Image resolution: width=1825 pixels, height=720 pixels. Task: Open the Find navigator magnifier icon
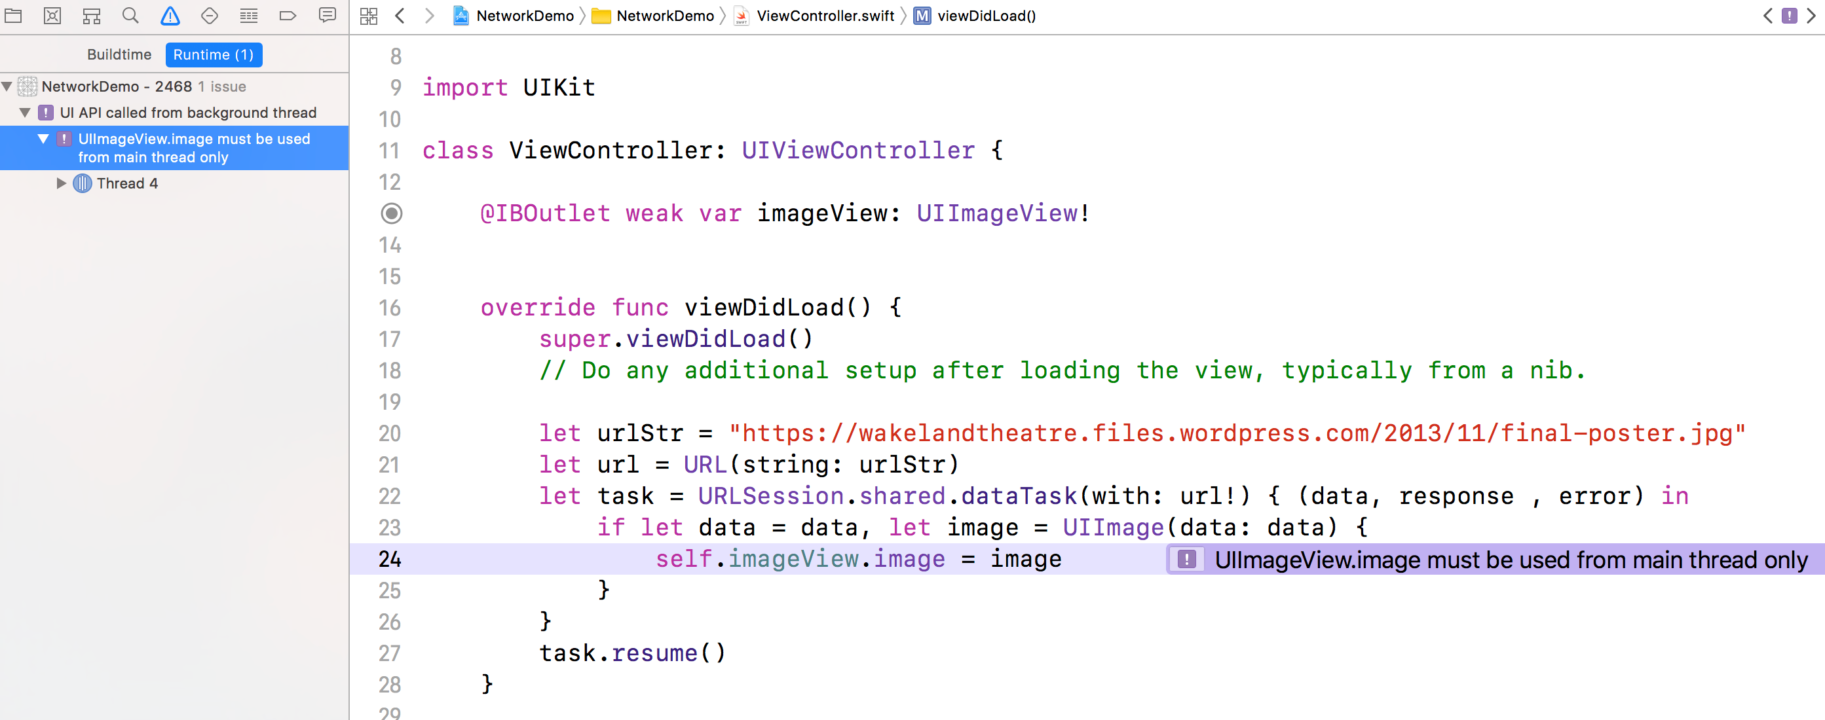[130, 16]
